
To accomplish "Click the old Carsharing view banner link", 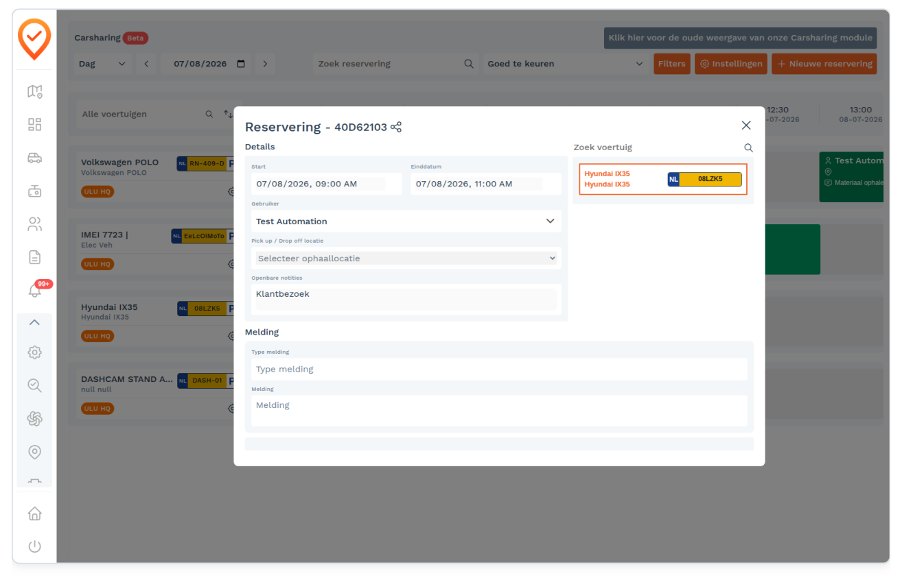I will coord(740,38).
